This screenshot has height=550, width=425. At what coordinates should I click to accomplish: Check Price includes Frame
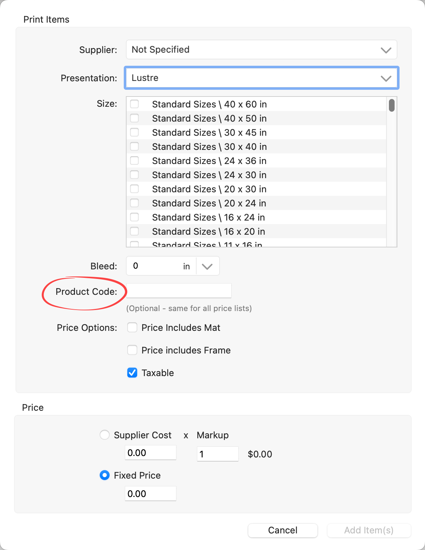[x=132, y=350]
